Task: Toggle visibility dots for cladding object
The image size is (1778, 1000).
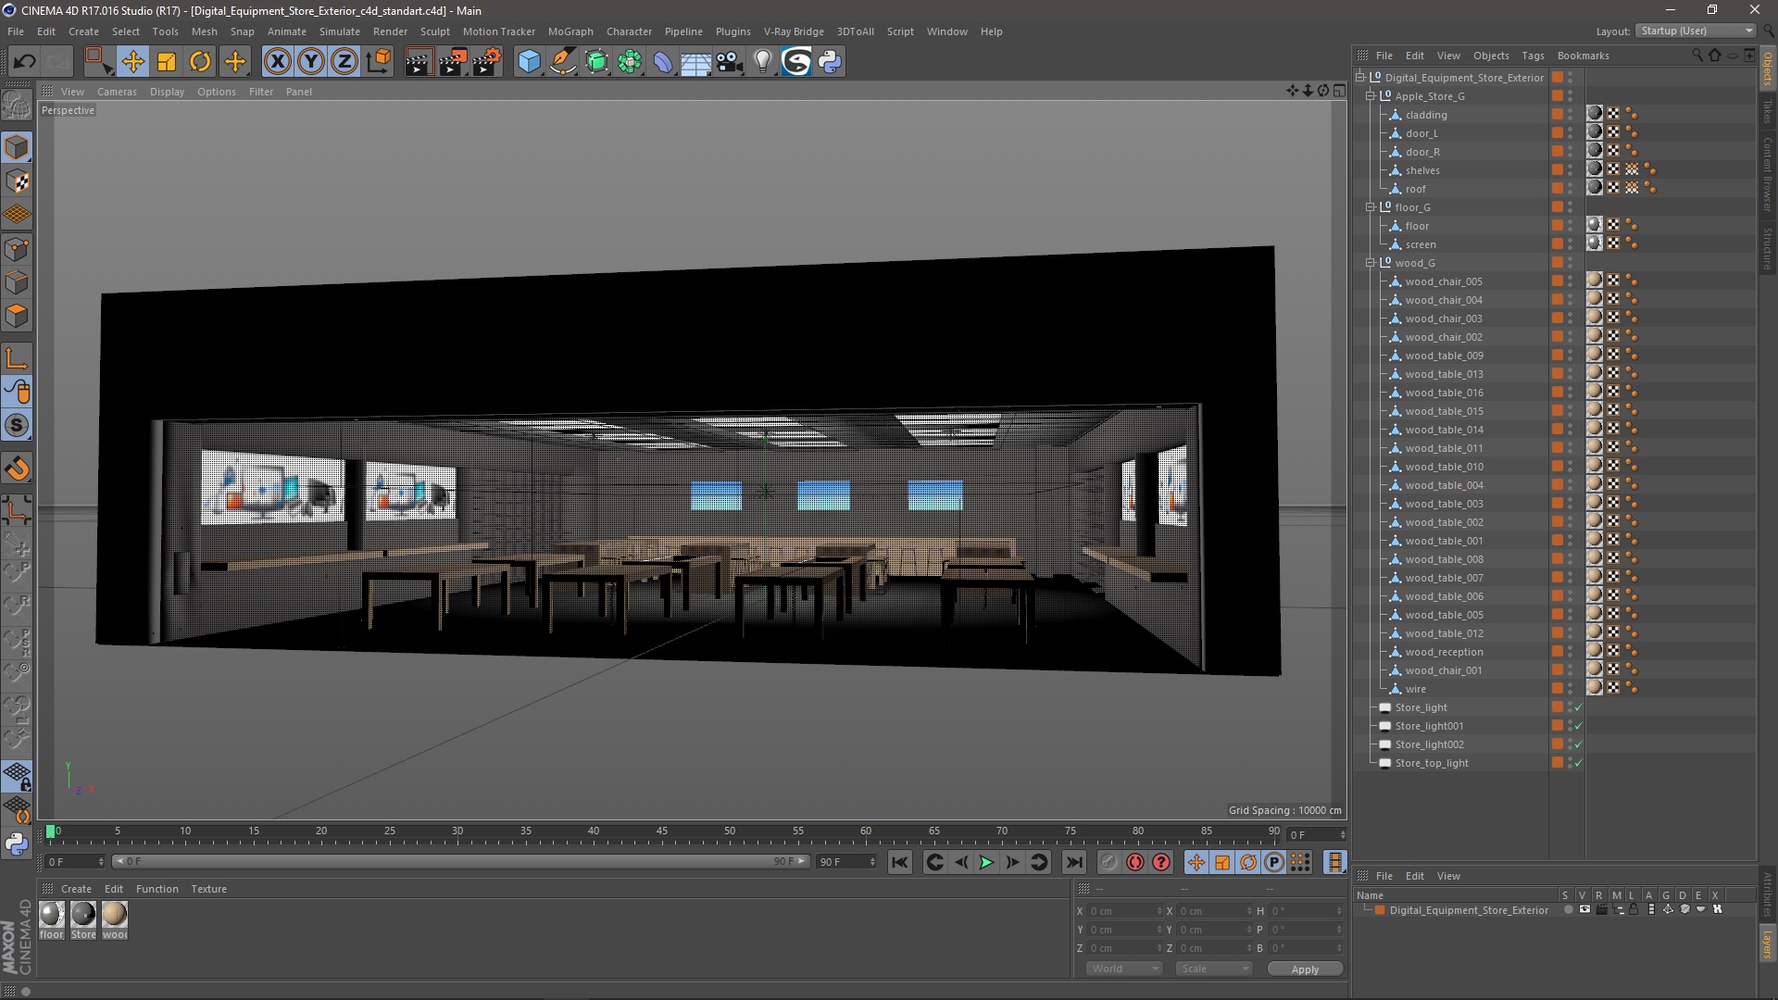Action: coord(1570,115)
